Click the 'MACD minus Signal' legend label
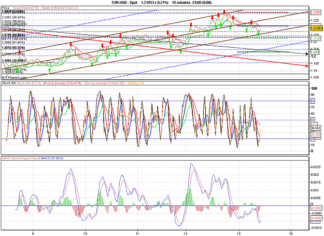Screen dimensions: 324x236 pyautogui.click(x=16, y=158)
